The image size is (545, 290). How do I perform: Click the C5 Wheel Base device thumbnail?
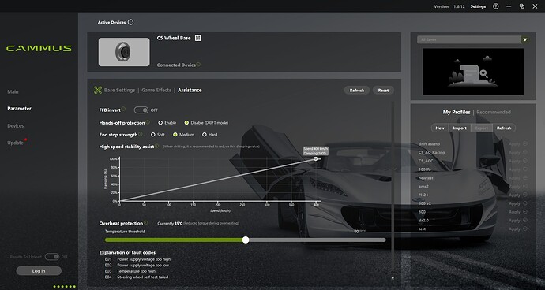pyautogui.click(x=124, y=52)
